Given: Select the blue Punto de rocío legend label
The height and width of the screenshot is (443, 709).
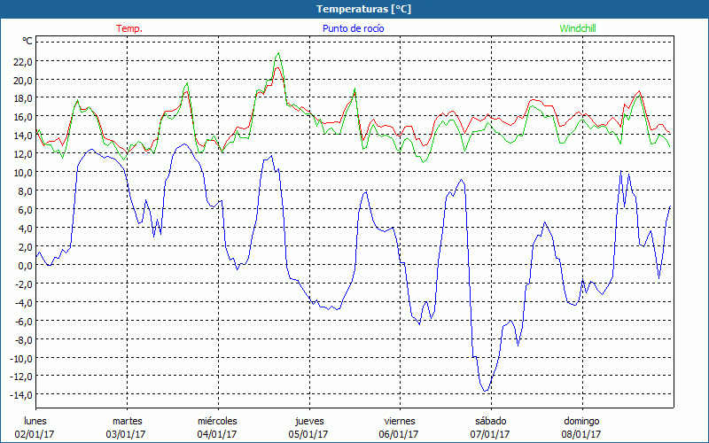Looking at the screenshot, I should [x=353, y=28].
